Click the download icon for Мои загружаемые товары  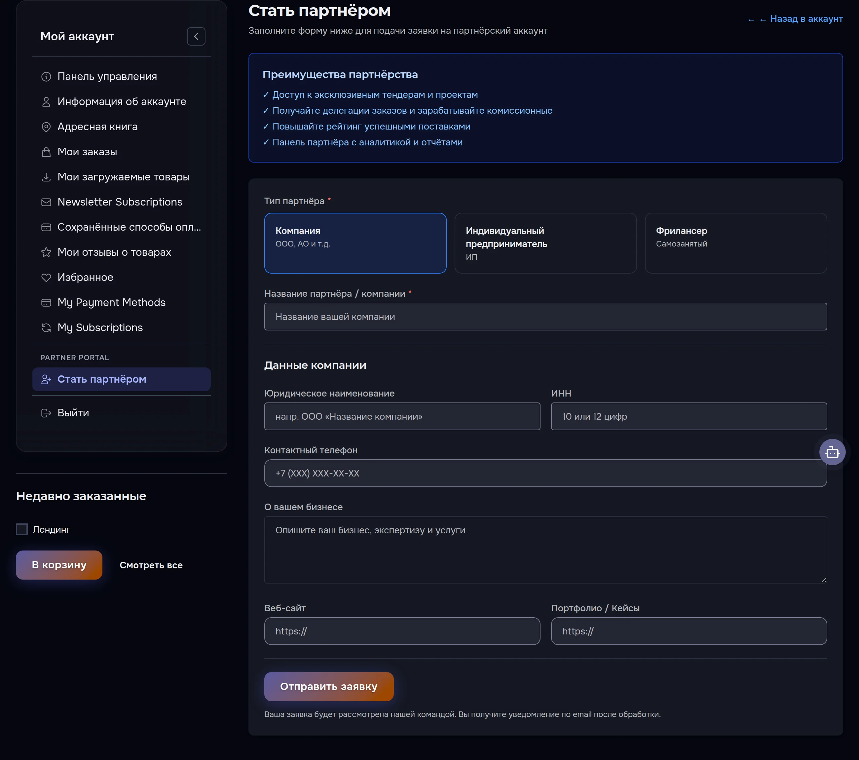click(x=46, y=177)
